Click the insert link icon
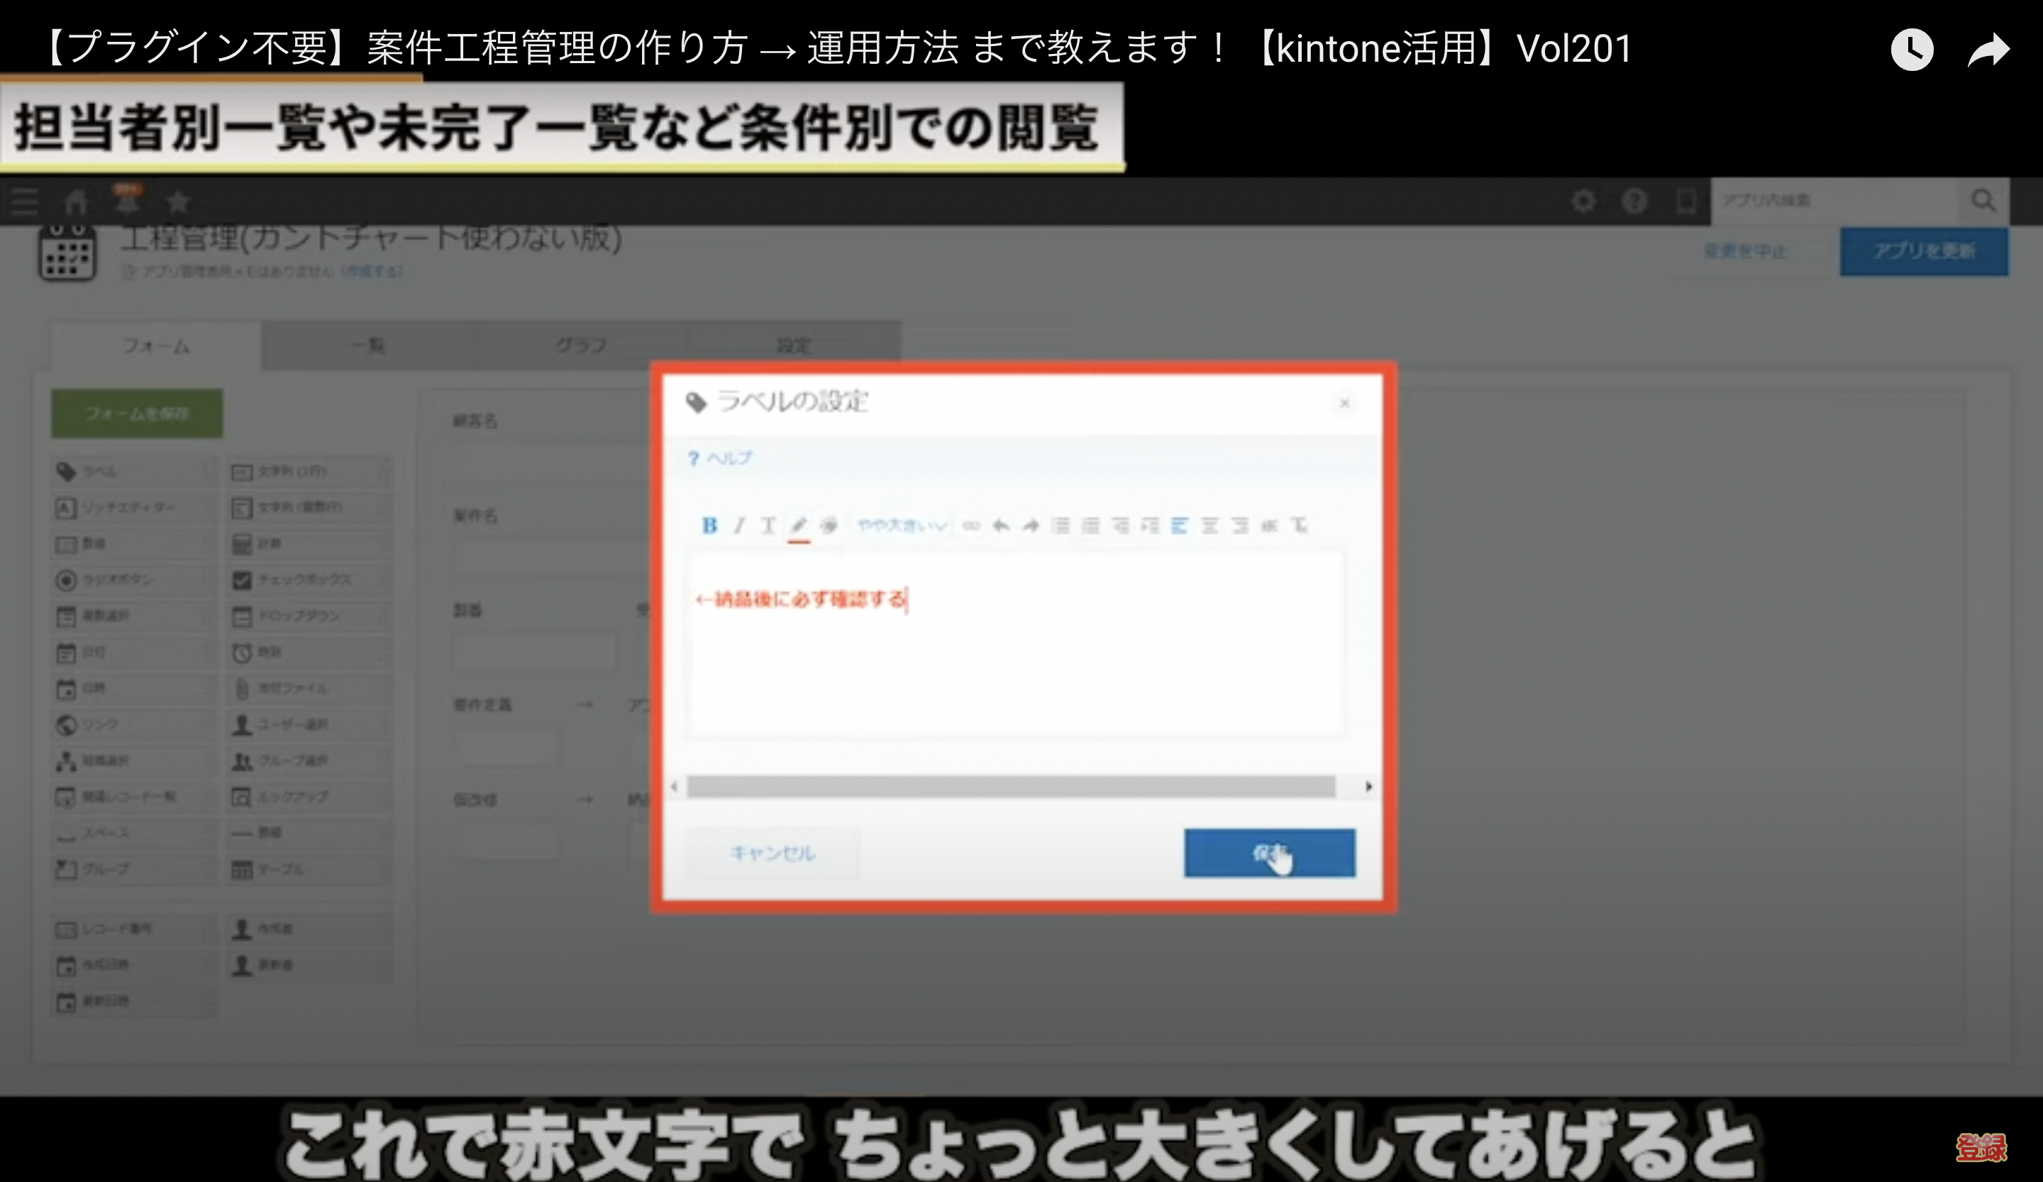Screen dimensions: 2043x1182 [x=970, y=525]
